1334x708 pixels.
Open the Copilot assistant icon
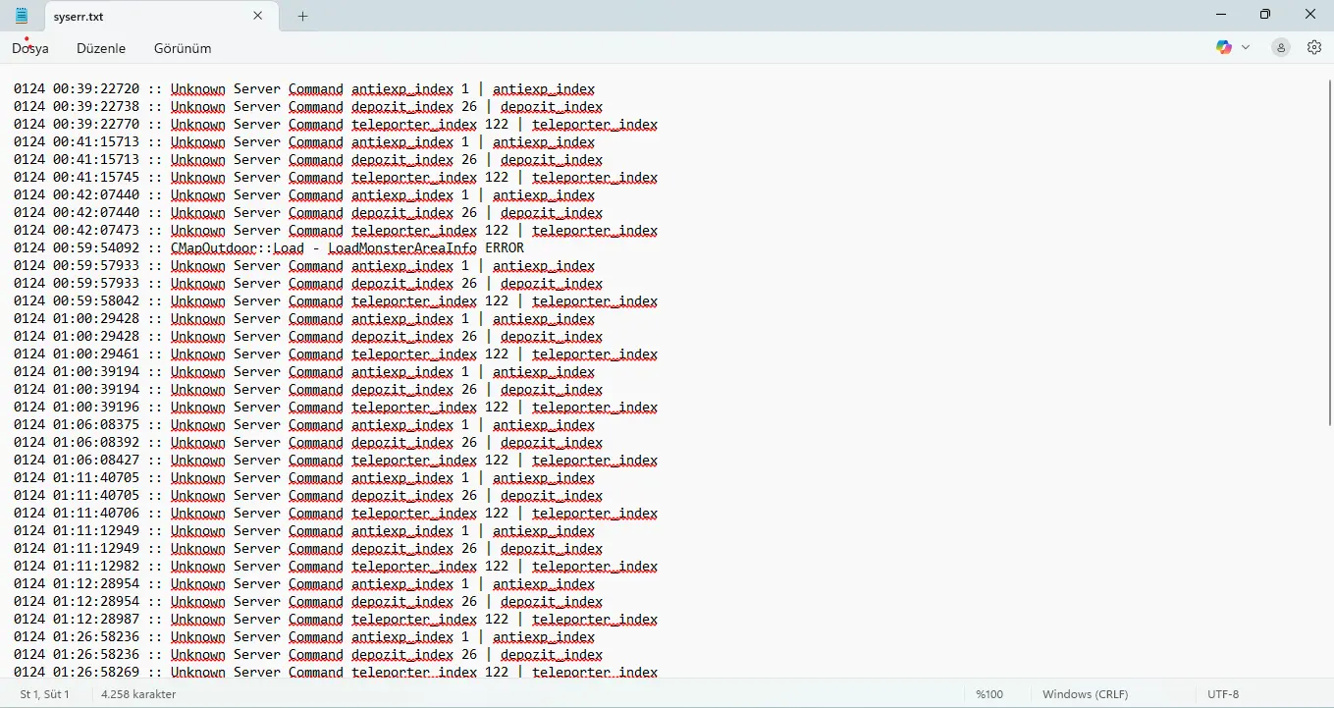[1223, 47]
